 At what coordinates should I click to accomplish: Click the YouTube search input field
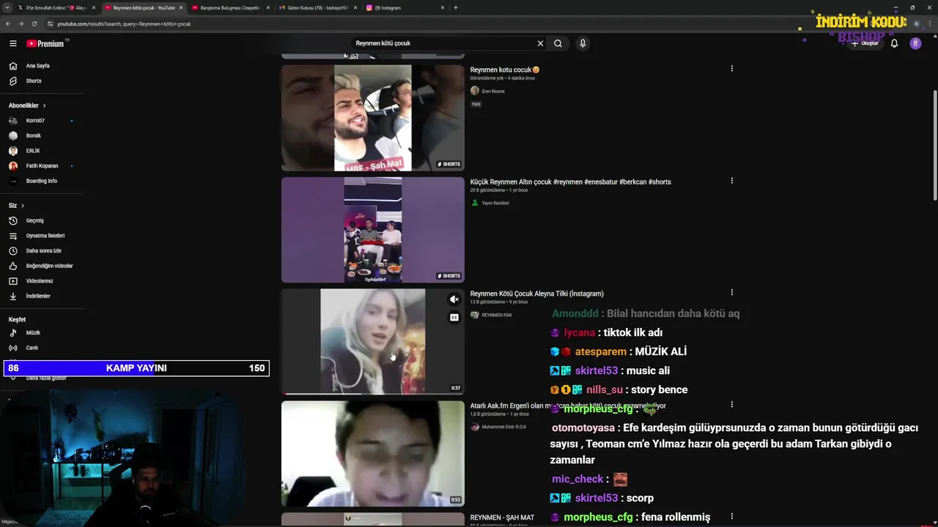pos(442,43)
